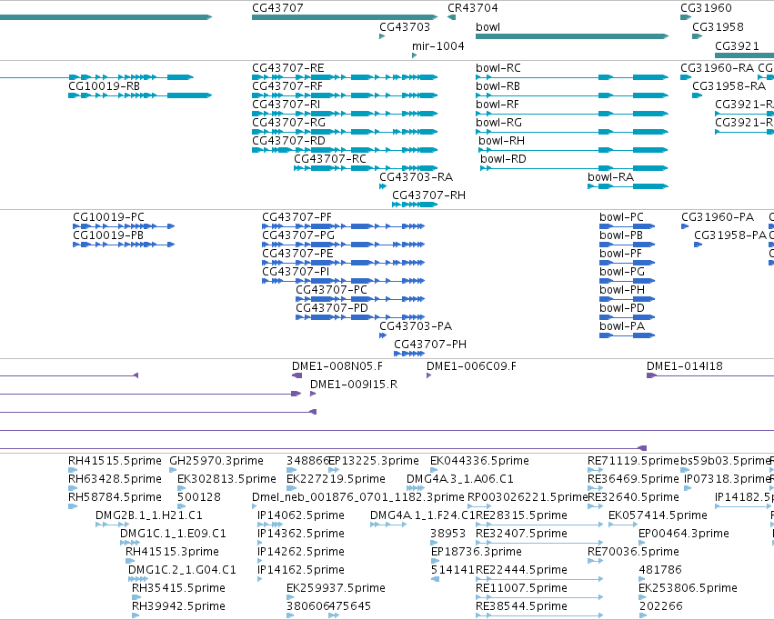This screenshot has width=774, height=620.
Task: Select transcript CG43707-RE
Action: (x=287, y=68)
